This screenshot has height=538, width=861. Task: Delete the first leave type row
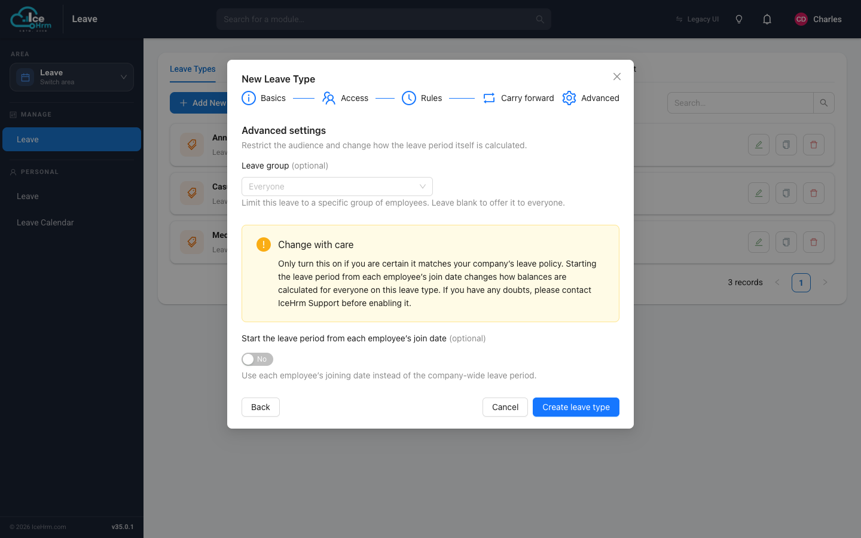[814, 145]
